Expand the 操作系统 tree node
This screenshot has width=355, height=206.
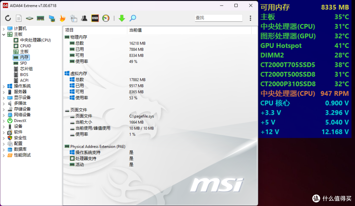pos(4,86)
